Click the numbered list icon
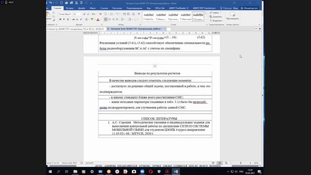The height and width of the screenshot is (175, 311). [111, 14]
